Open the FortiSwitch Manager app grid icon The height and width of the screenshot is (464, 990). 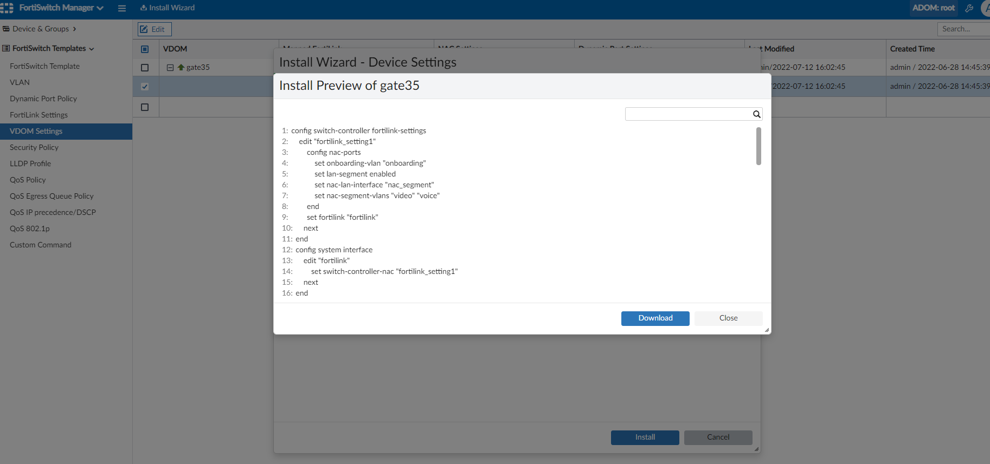point(7,8)
